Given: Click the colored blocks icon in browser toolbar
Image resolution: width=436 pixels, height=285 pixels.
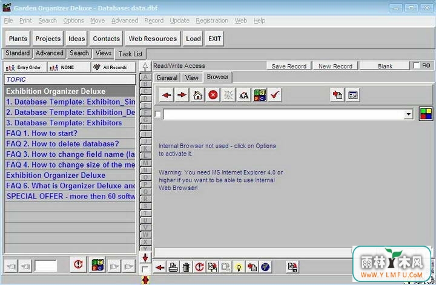Looking at the screenshot, I should point(259,95).
